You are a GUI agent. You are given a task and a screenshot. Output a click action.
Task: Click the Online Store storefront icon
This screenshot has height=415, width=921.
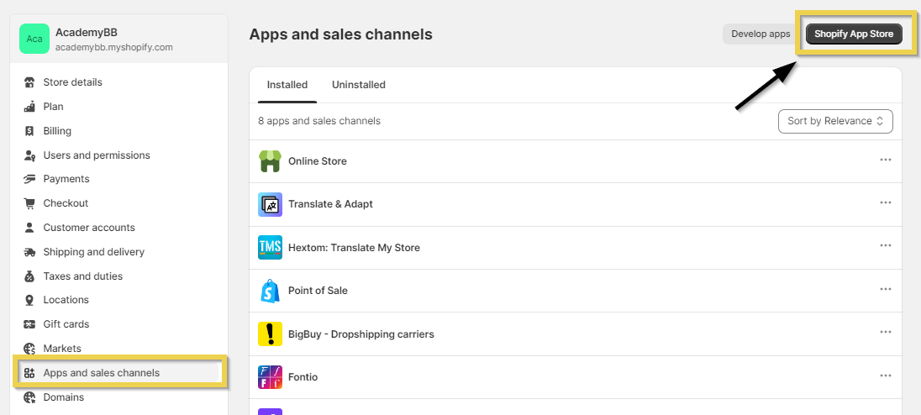[270, 161]
